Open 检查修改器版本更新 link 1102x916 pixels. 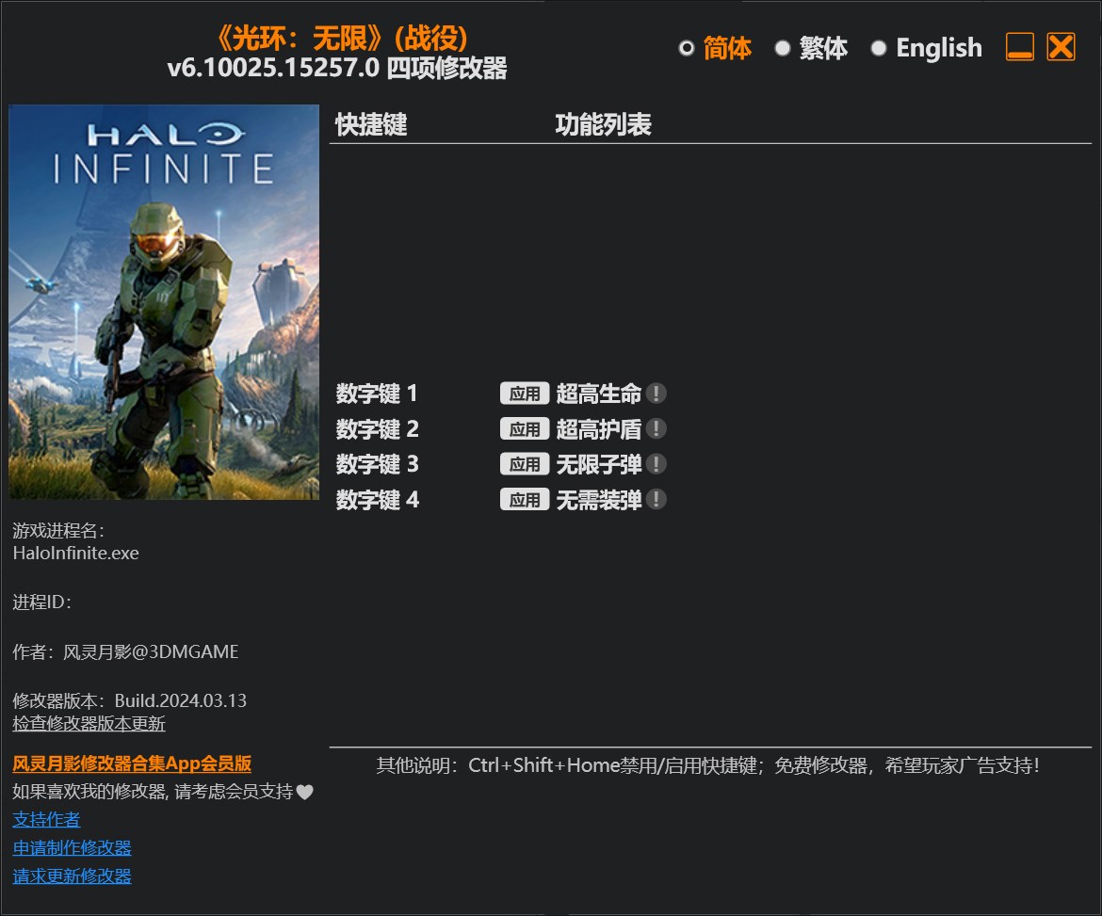click(89, 724)
